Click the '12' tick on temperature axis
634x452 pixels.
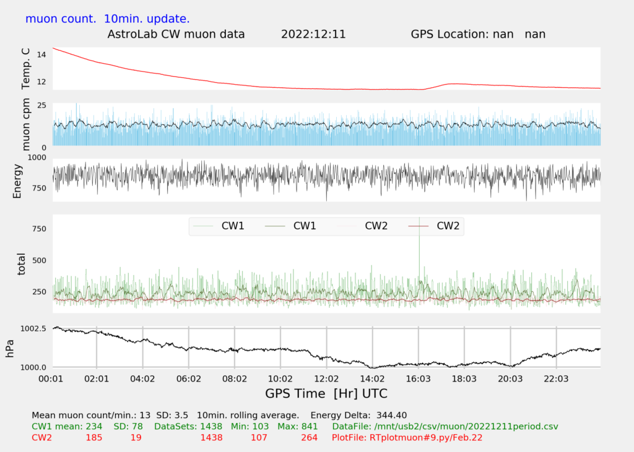tap(41, 82)
